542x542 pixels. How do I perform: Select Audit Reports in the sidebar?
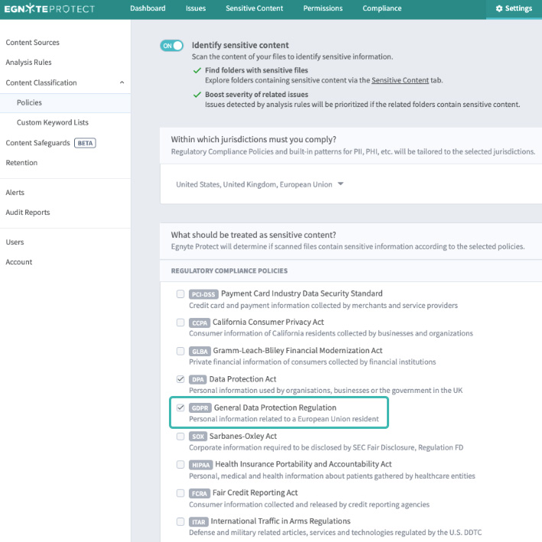click(x=28, y=213)
